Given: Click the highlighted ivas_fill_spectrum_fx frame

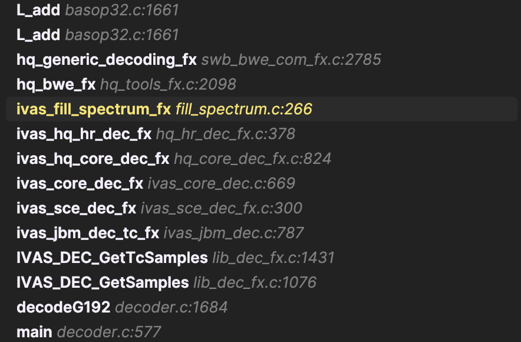Looking at the screenshot, I should click(93, 109).
